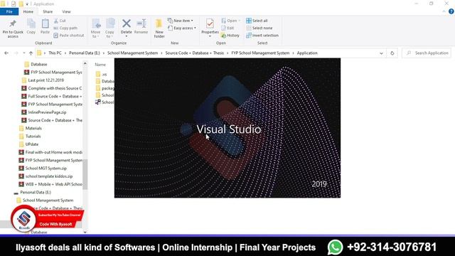455x256 pixels.
Task: Click This PC in address breadcrumb
Action: (55, 53)
